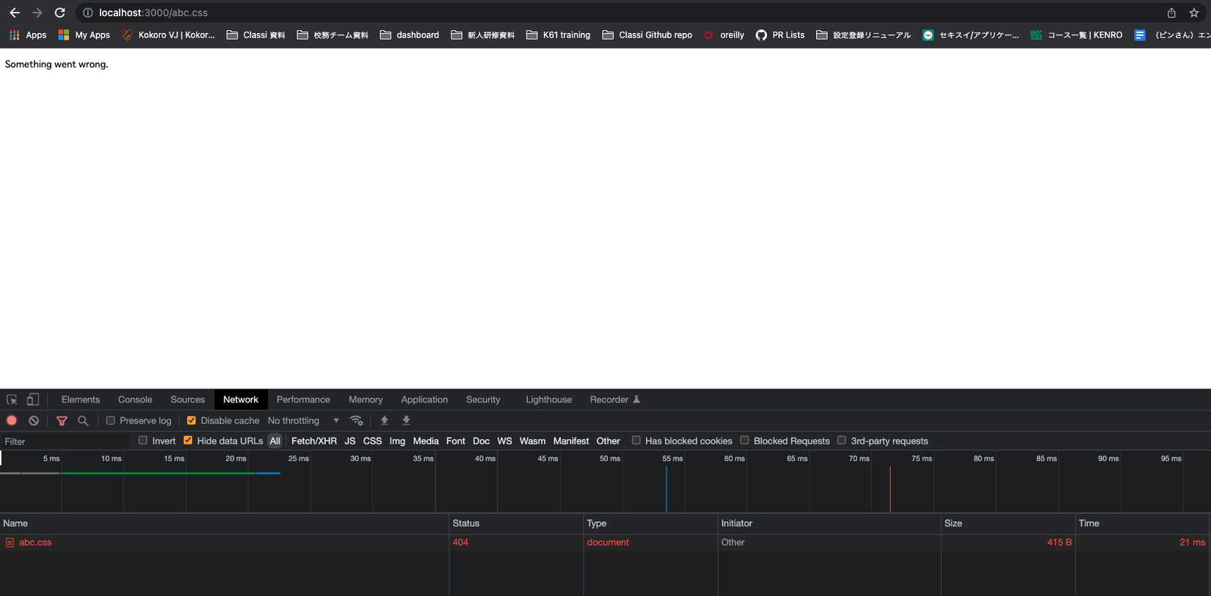Open the Classi Github repo bookmark folder

(647, 34)
